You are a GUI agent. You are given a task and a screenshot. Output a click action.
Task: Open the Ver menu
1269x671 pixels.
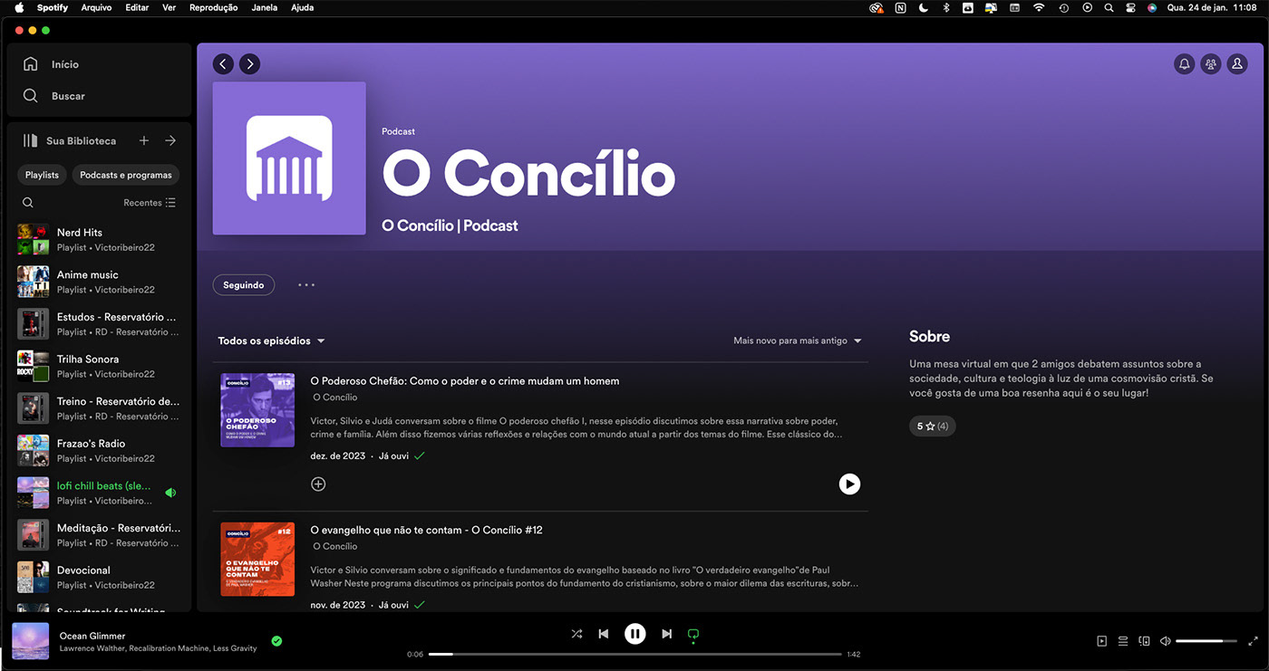(x=169, y=7)
